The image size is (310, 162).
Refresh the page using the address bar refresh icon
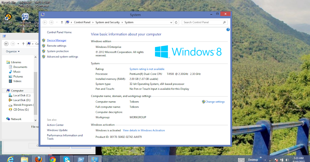pos(176,22)
